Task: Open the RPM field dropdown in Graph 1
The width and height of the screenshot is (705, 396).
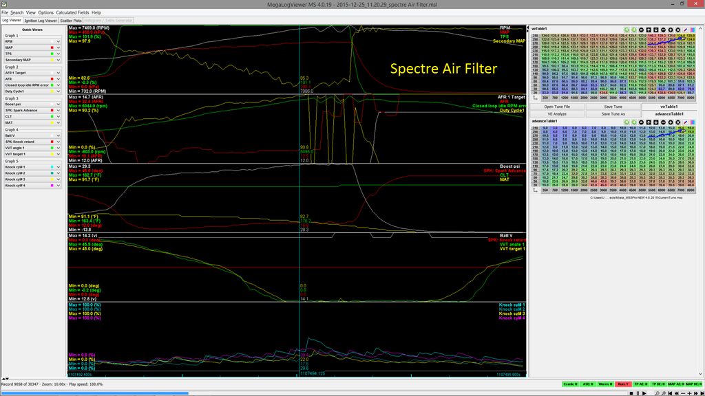Action: click(x=59, y=42)
